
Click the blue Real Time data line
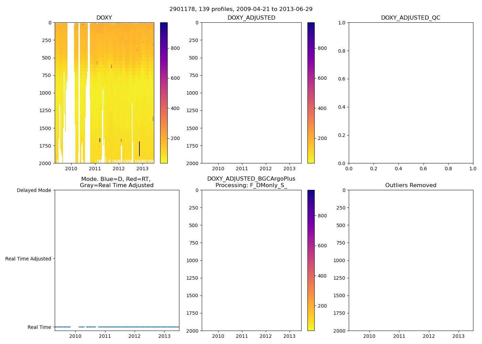(x=138, y=327)
